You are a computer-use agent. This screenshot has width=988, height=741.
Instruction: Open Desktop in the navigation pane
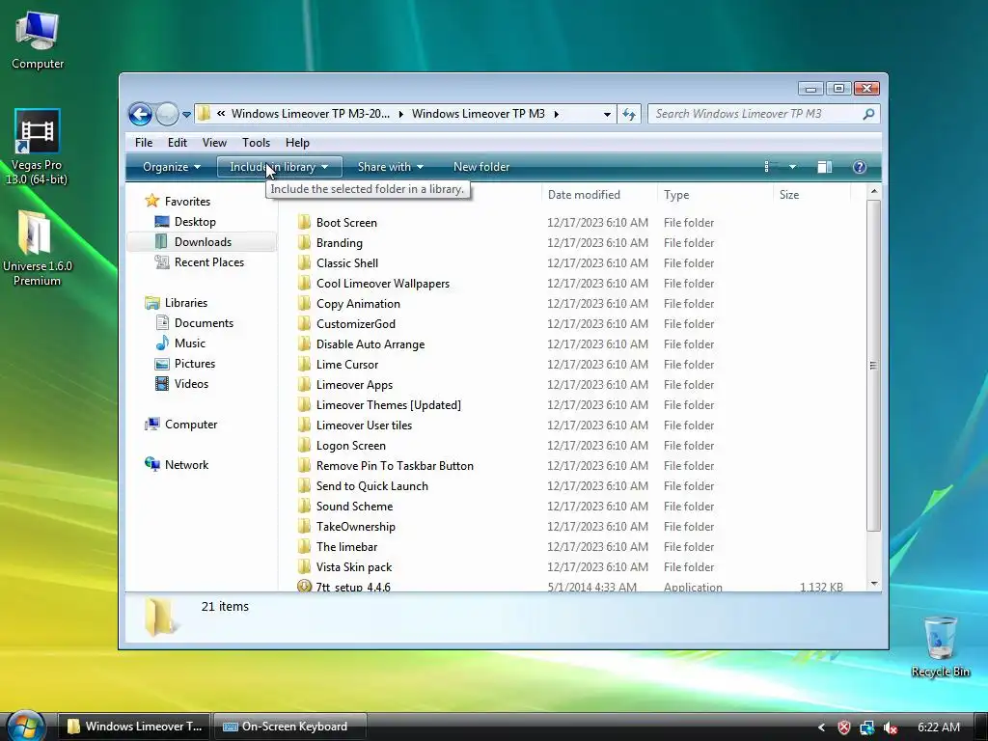point(195,222)
